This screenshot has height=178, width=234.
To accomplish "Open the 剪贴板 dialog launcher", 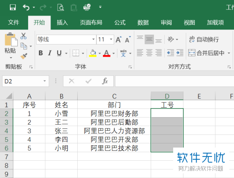I will [x=31, y=67].
